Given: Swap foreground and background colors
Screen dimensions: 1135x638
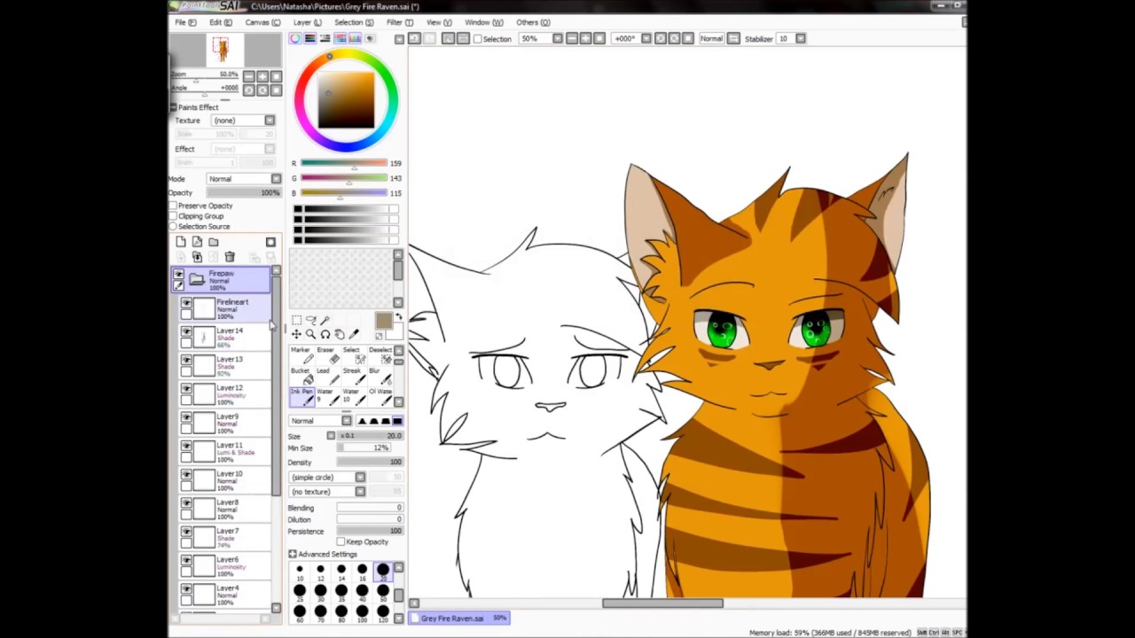Looking at the screenshot, I should tap(397, 317).
